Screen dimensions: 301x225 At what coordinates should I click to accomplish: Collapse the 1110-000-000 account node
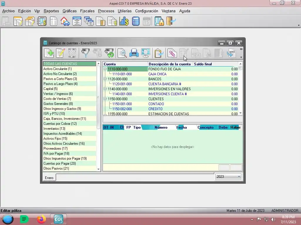tap(105, 69)
